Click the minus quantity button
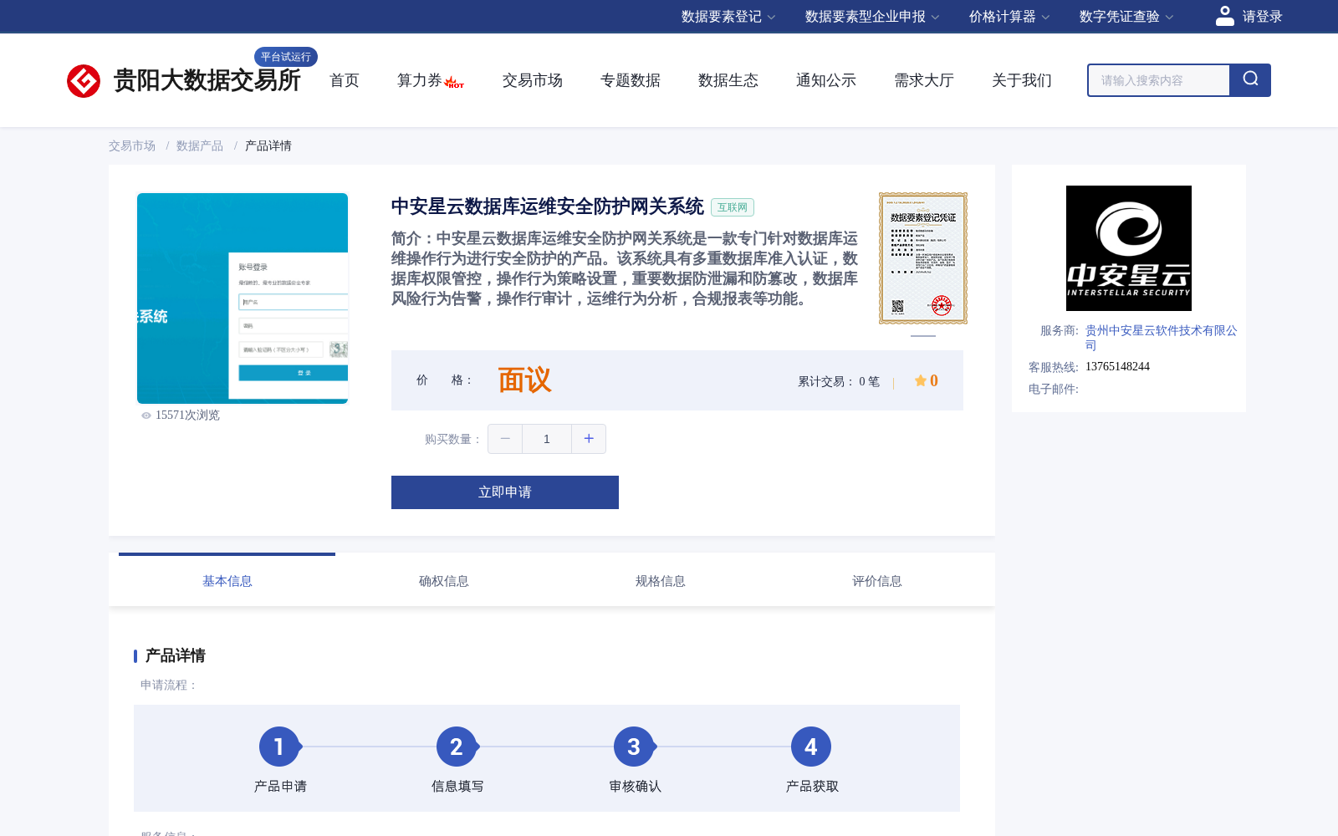The image size is (1338, 836). (x=505, y=439)
